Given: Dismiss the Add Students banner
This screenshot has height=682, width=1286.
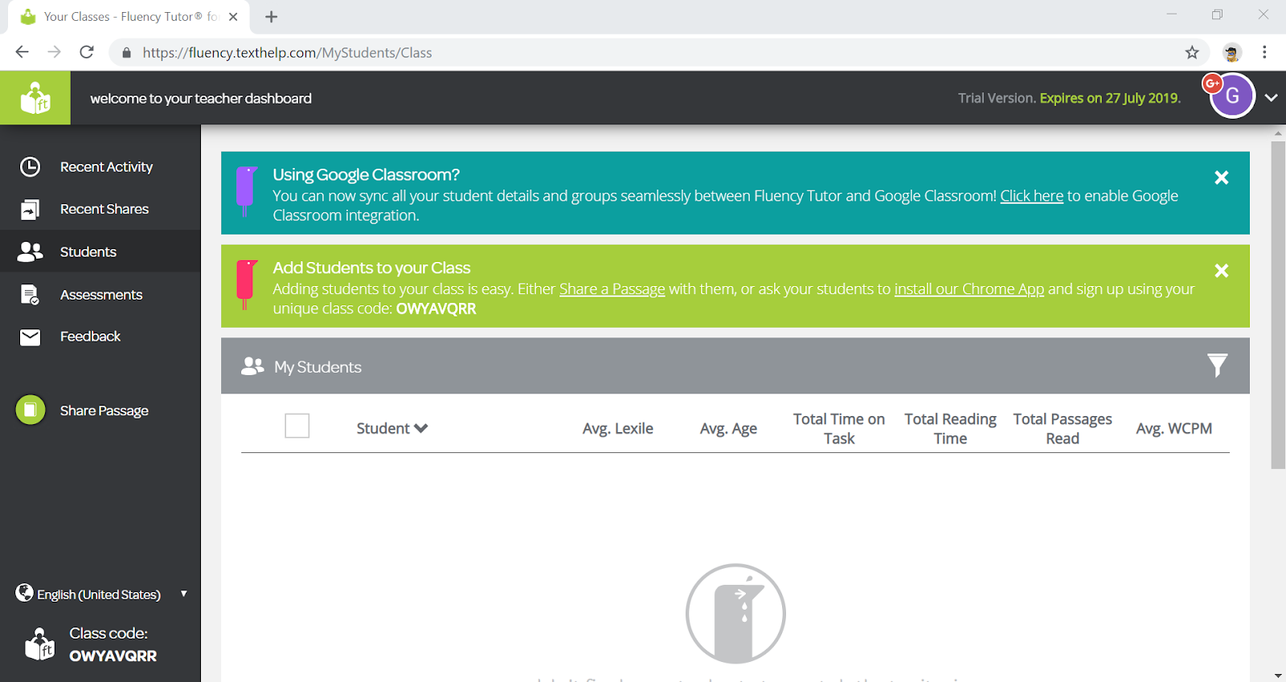Looking at the screenshot, I should pos(1221,271).
